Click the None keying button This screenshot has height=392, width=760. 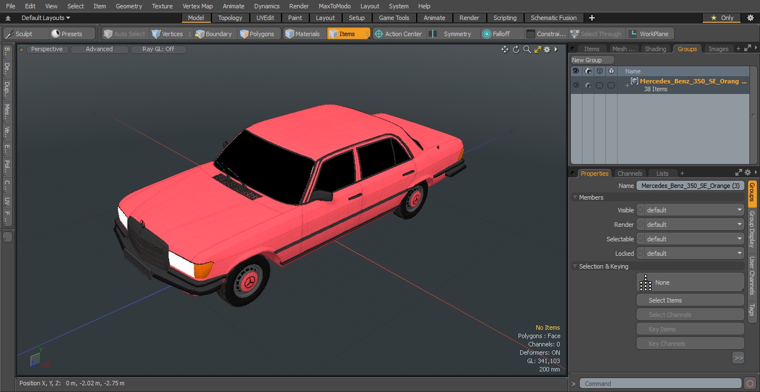[x=690, y=282]
